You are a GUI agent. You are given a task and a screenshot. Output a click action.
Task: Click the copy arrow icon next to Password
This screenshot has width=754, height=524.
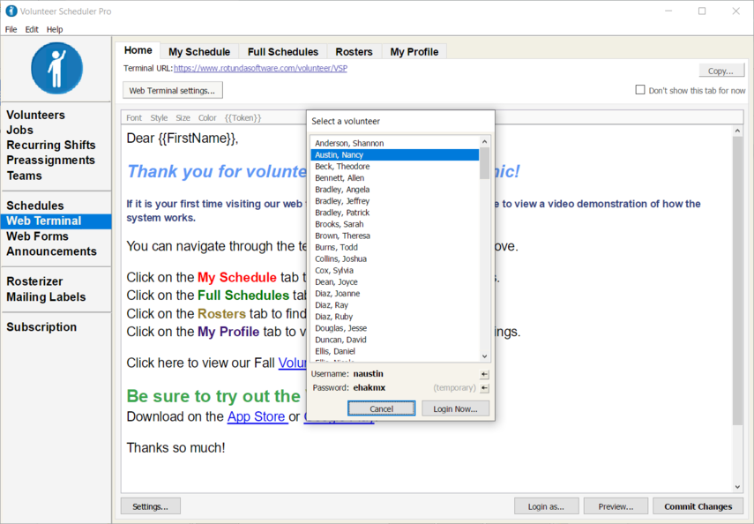tap(484, 388)
